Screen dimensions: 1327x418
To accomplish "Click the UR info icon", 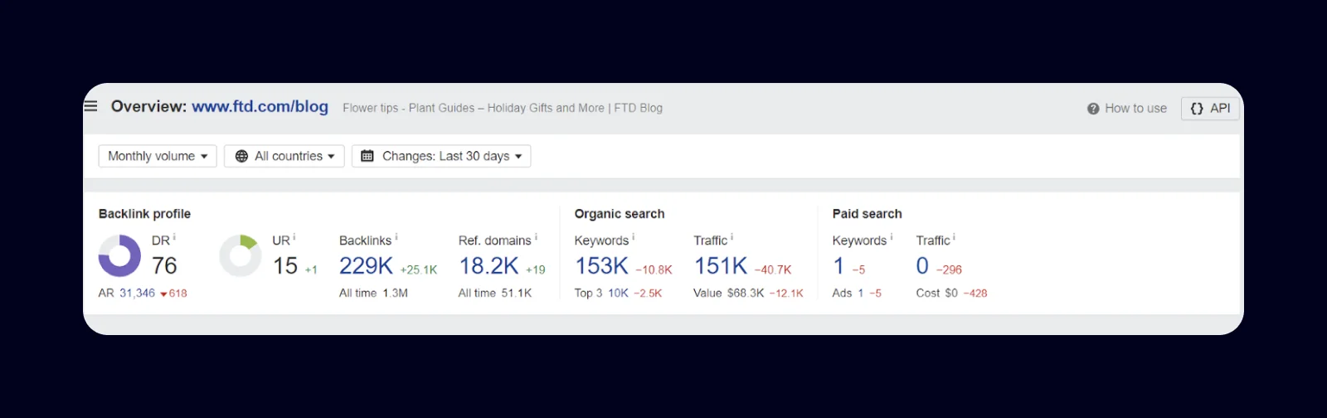I will click(x=294, y=237).
